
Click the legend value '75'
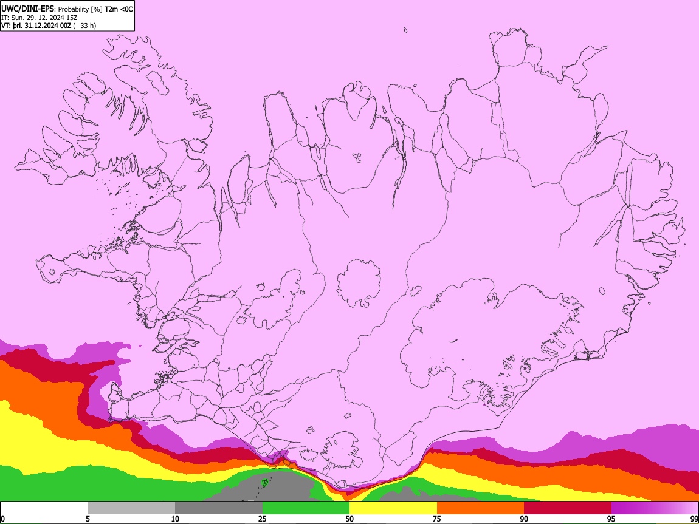(436, 519)
